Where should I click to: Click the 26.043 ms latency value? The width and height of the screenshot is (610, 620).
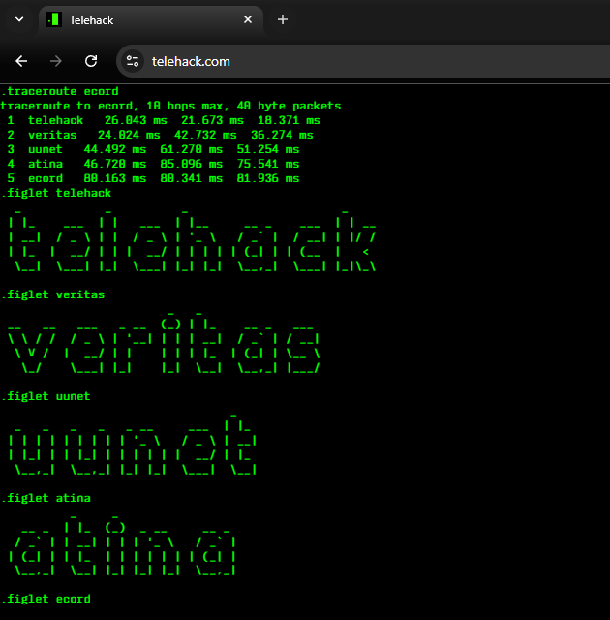pos(136,120)
